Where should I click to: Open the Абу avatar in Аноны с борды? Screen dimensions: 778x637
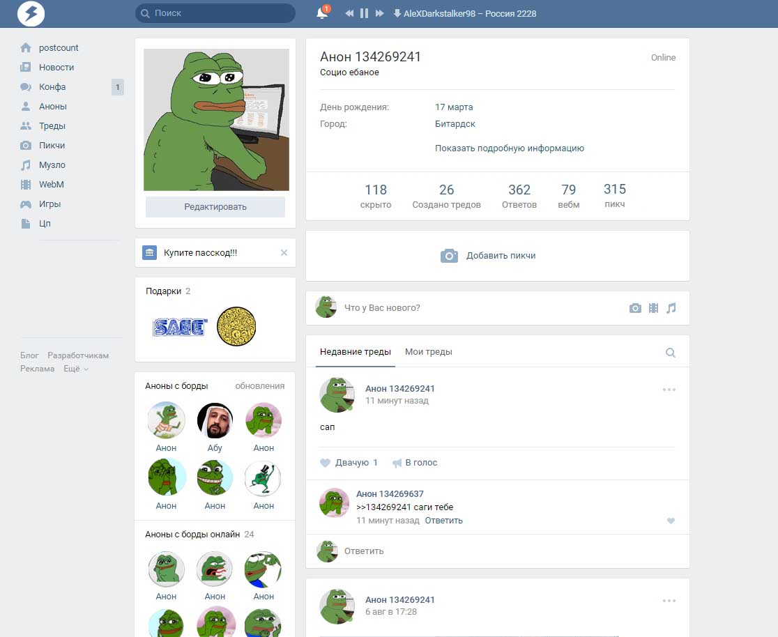(215, 420)
